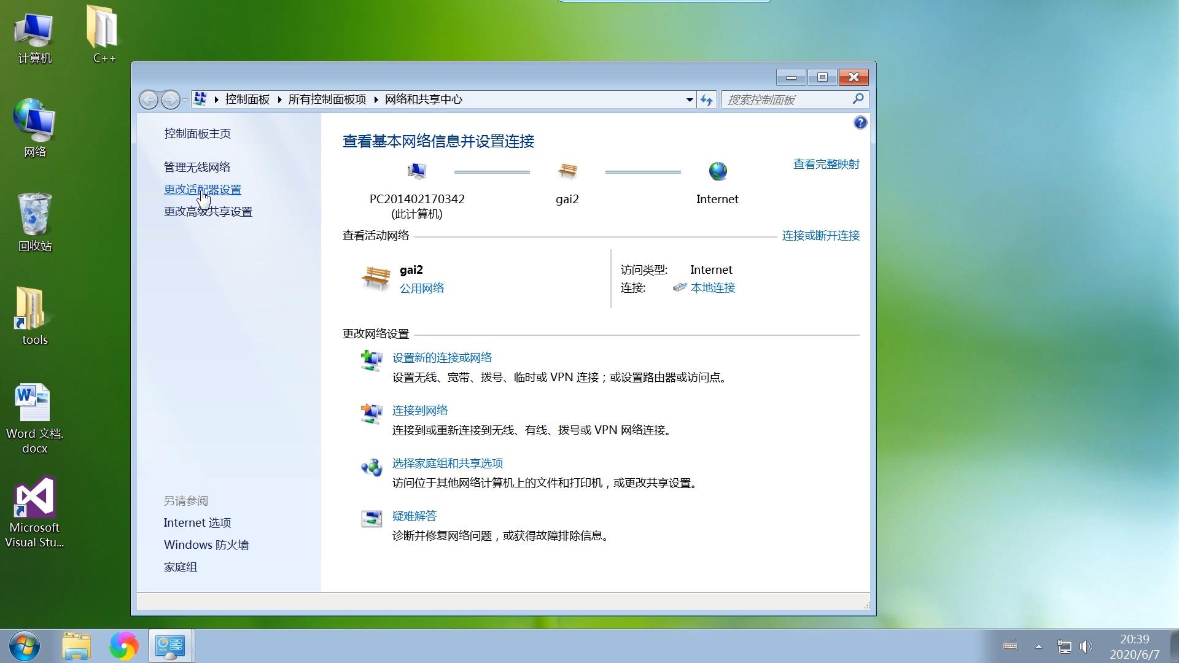Image resolution: width=1179 pixels, height=663 pixels.
Task: Open the recent pages dropdown beside forward button
Action: [x=185, y=99]
